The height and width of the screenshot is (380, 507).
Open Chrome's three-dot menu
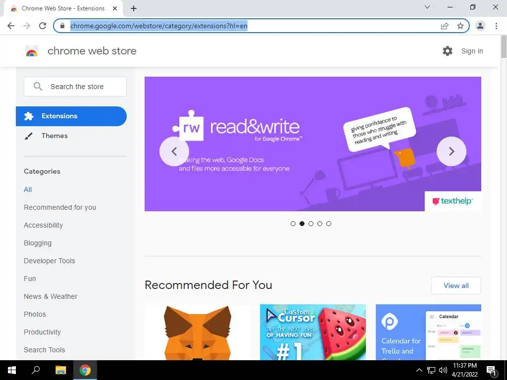click(496, 26)
